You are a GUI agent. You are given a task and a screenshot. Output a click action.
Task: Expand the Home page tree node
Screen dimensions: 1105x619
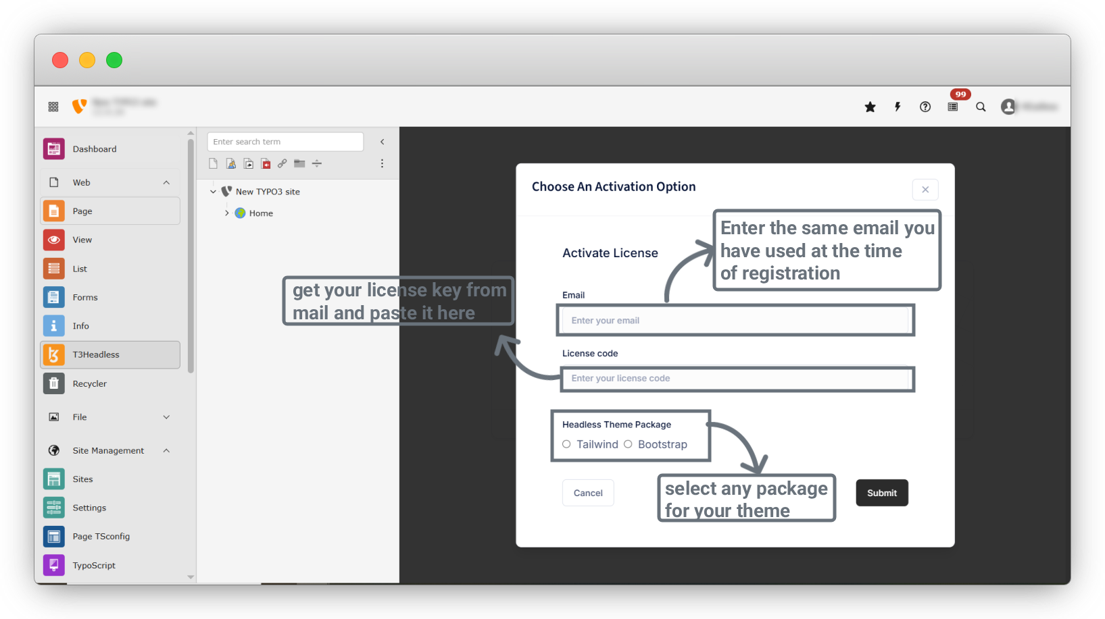pyautogui.click(x=227, y=213)
